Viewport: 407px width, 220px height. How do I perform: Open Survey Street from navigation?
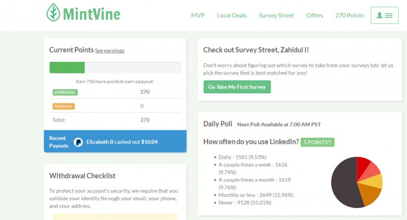[276, 15]
